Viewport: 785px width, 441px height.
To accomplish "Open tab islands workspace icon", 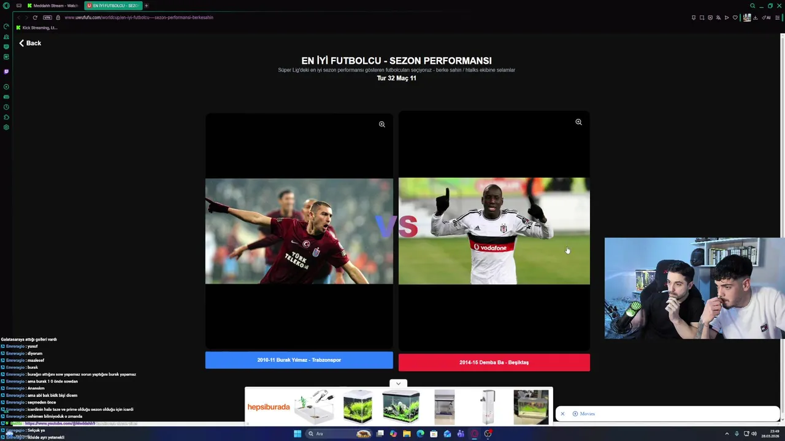I will pos(19,6).
